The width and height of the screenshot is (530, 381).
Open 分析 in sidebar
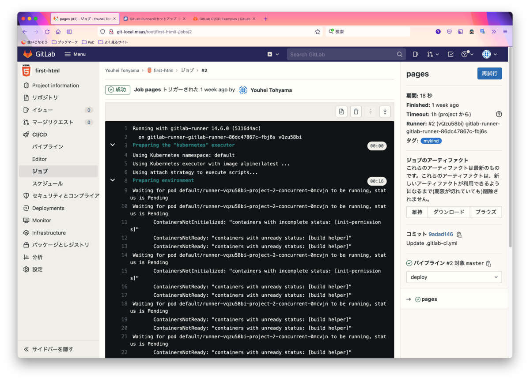[37, 257]
